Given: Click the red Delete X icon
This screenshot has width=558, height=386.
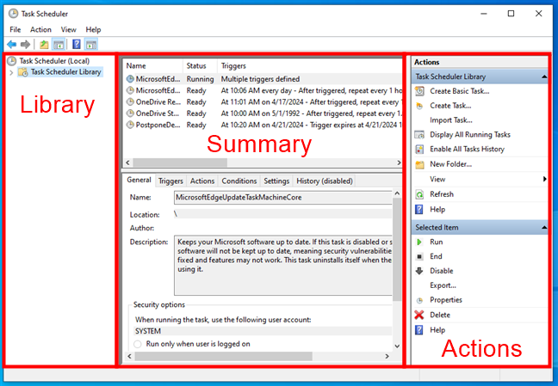Looking at the screenshot, I should [419, 315].
